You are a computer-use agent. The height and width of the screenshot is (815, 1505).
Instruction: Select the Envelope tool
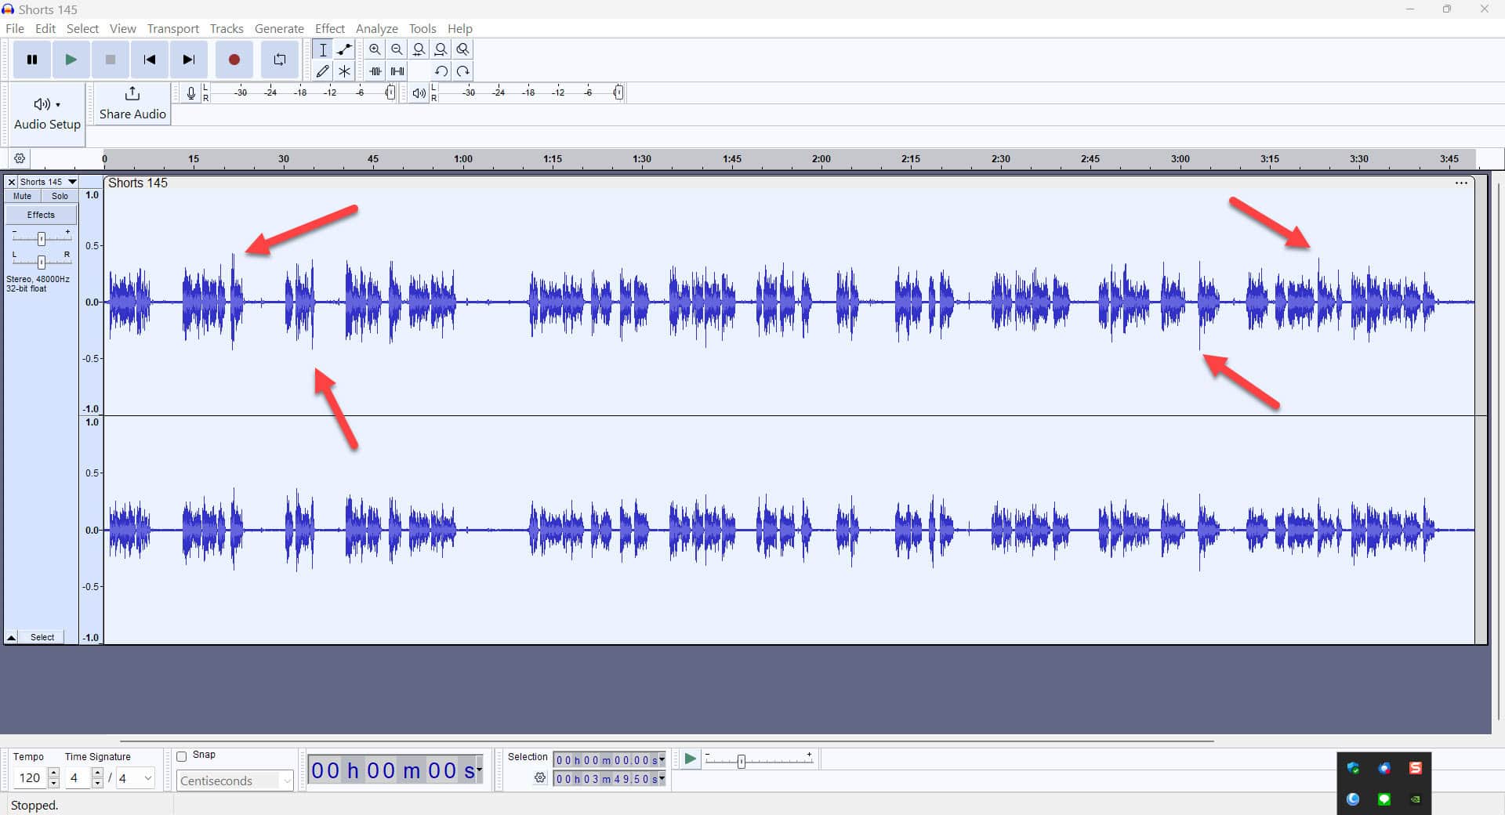coord(344,49)
